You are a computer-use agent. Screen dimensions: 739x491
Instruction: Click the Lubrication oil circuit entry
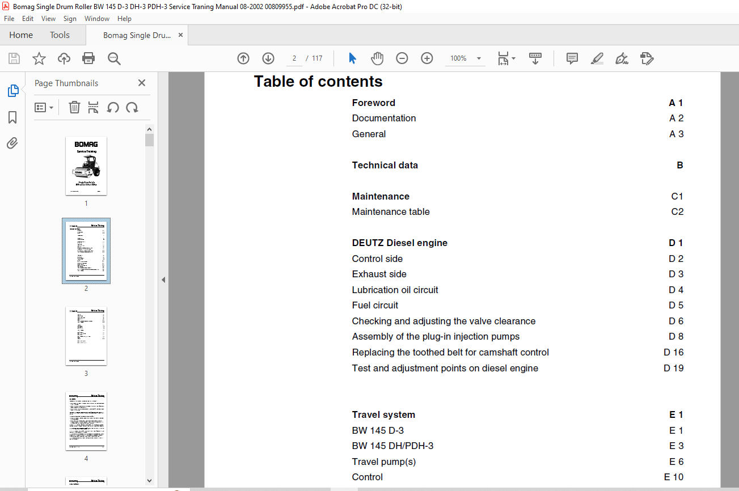tap(395, 290)
